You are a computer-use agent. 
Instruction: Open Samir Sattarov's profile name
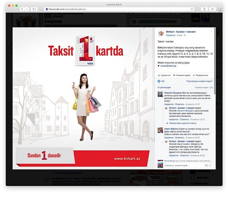171,129
